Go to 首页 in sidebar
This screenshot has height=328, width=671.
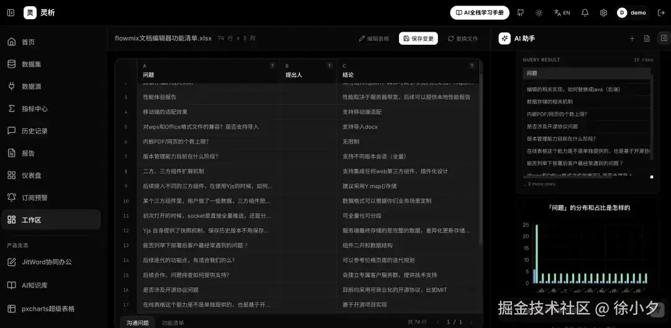point(50,42)
